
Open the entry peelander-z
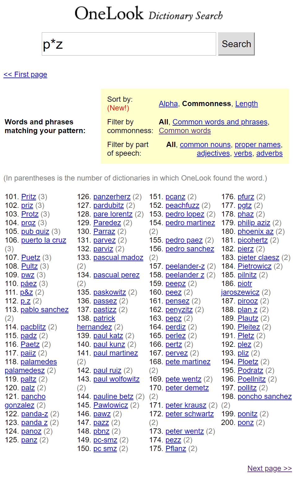coord(185,266)
